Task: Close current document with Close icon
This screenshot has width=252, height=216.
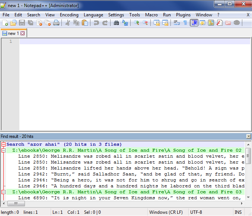Action: (39, 23)
